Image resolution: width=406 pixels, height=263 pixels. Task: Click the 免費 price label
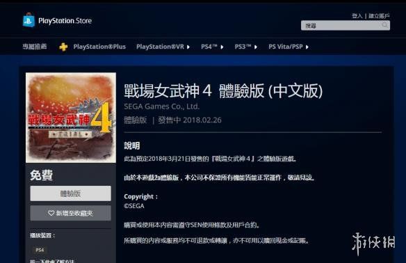point(42,175)
